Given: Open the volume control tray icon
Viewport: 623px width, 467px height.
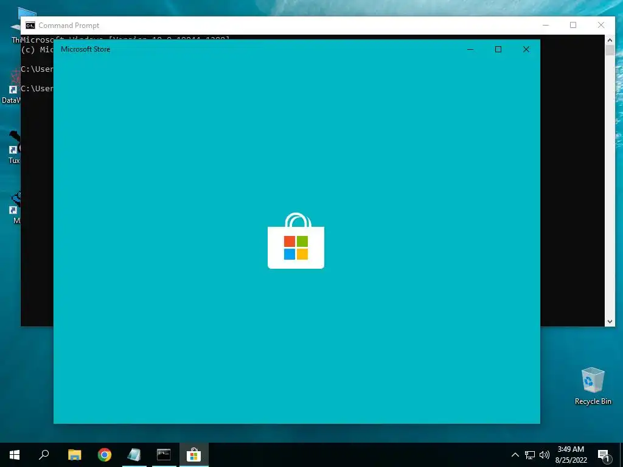Looking at the screenshot, I should (545, 455).
